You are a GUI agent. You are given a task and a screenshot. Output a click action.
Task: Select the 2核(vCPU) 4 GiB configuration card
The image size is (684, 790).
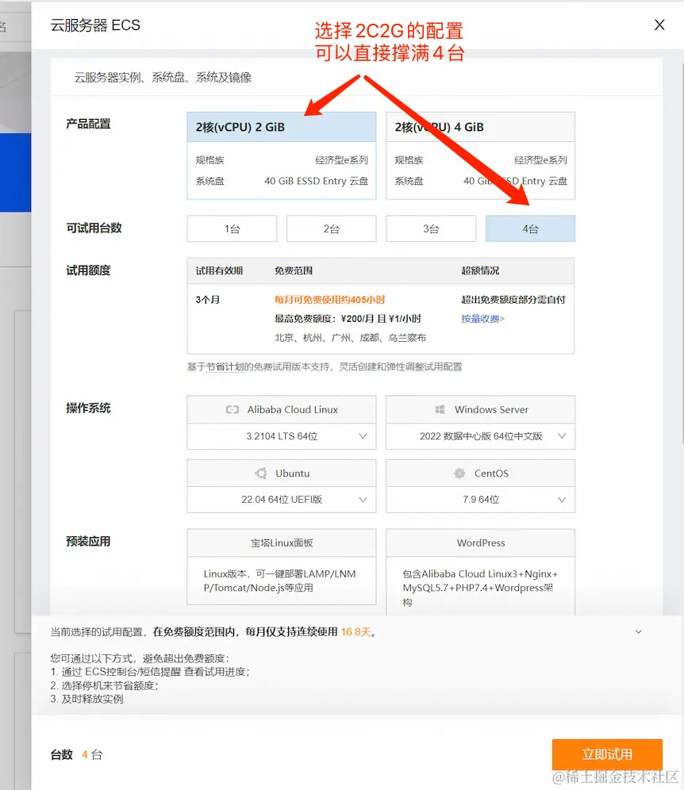coord(480,155)
